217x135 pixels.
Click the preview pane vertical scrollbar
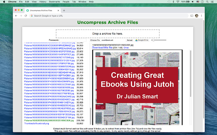point(191,74)
